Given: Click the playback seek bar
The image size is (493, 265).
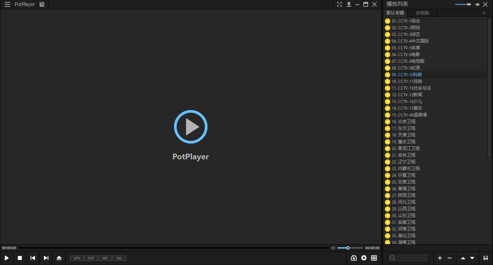Looking at the screenshot, I should (x=174, y=248).
